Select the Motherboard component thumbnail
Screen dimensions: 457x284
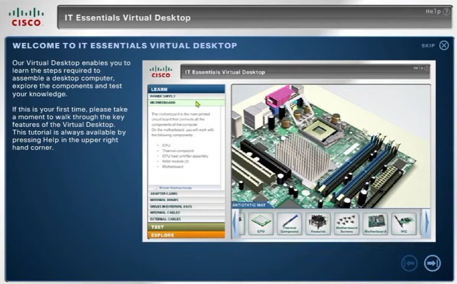[375, 224]
